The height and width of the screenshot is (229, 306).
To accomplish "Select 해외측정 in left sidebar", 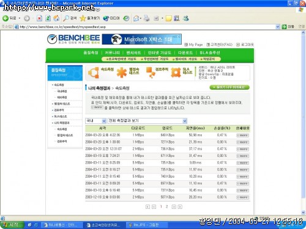I will (x=62, y=98).
